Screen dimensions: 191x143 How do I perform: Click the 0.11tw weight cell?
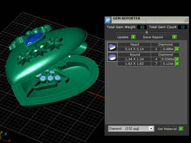pyautogui.click(x=168, y=64)
